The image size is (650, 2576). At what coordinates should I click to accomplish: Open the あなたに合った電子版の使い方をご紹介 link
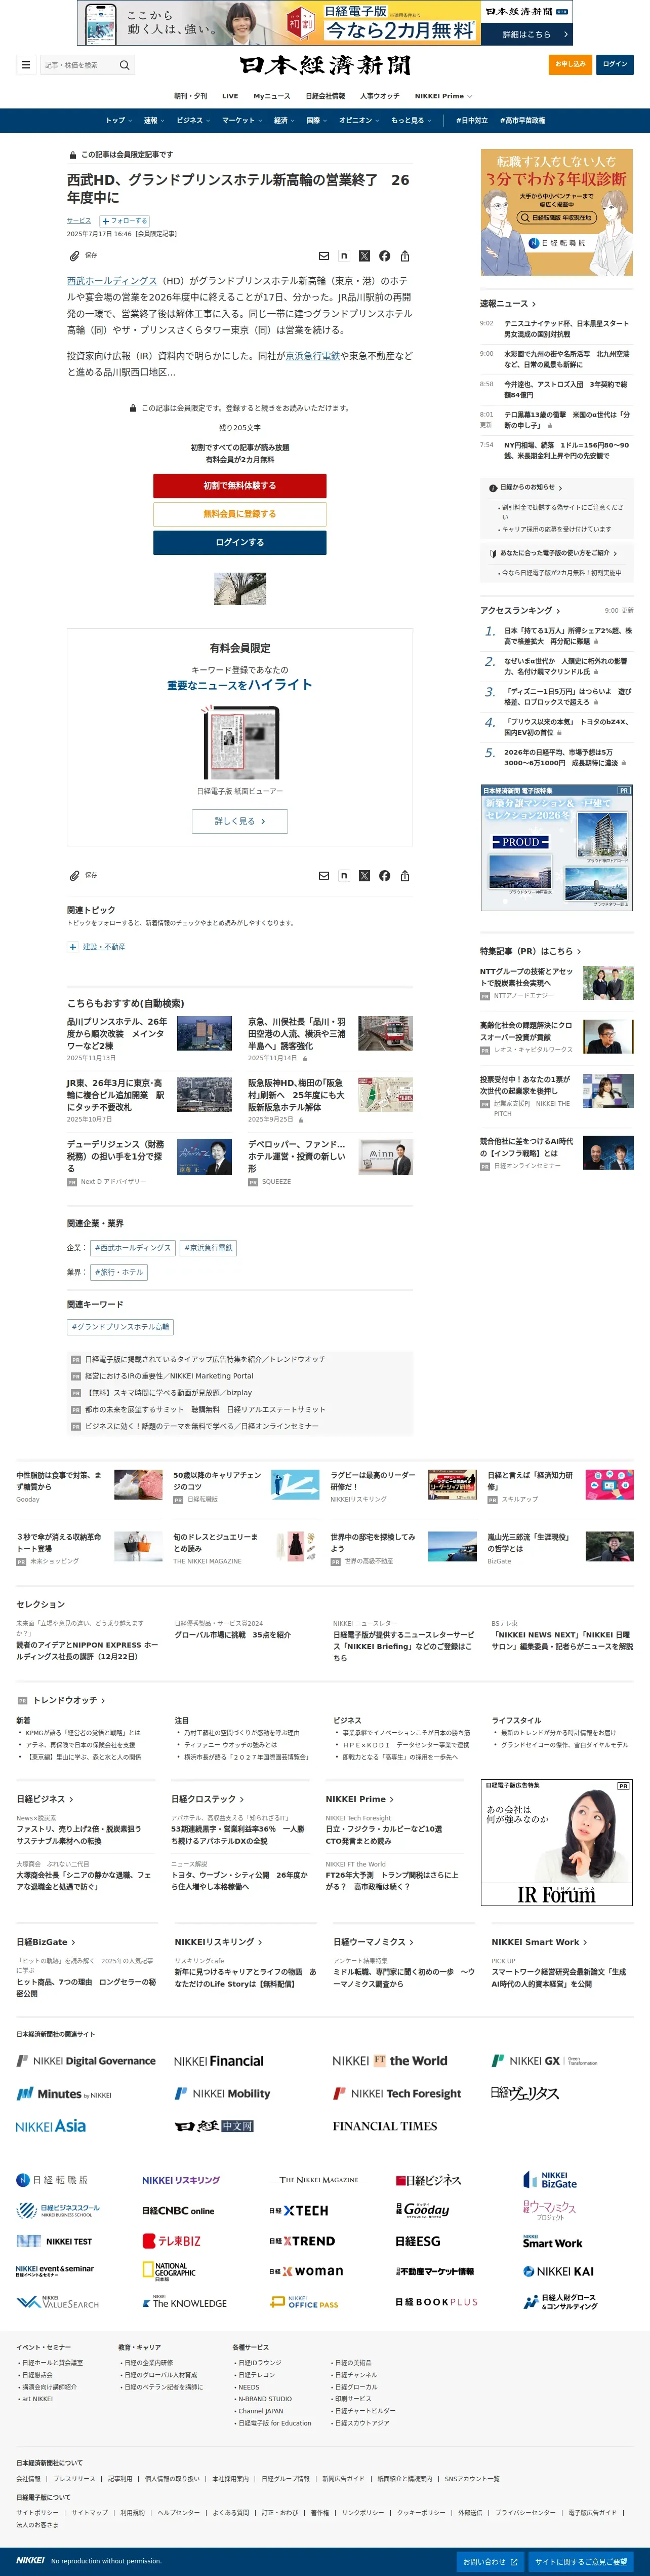pyautogui.click(x=554, y=553)
